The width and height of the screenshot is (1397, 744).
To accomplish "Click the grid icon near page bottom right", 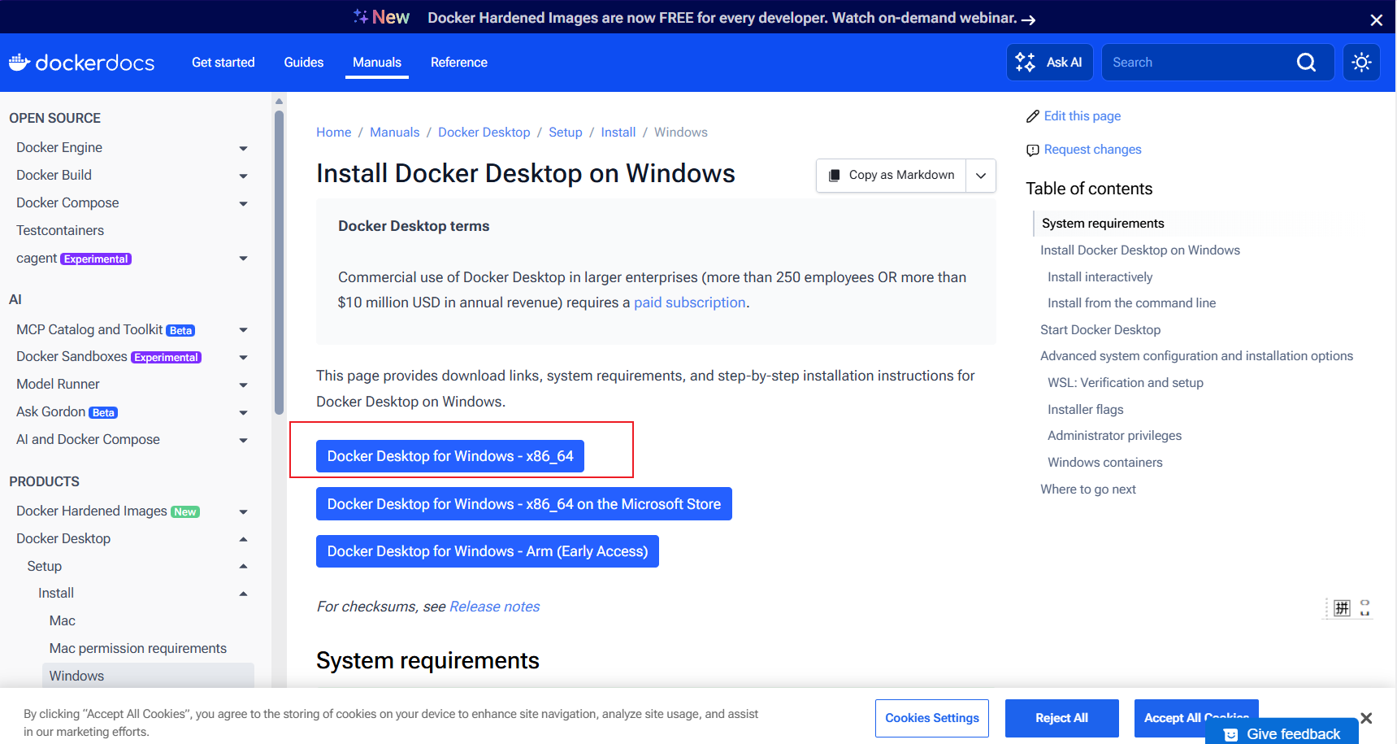I will 1342,608.
